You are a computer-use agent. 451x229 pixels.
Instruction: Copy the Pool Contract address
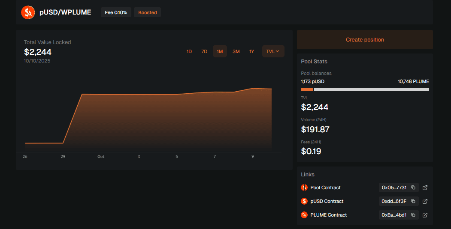[x=413, y=187]
